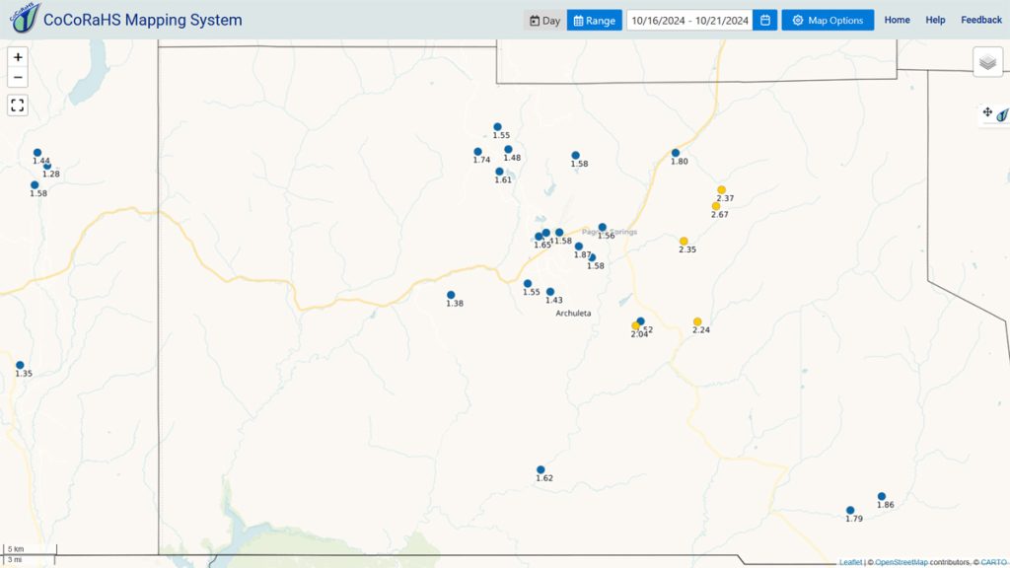Go to the Home page
The height and width of the screenshot is (568, 1010).
897,20
